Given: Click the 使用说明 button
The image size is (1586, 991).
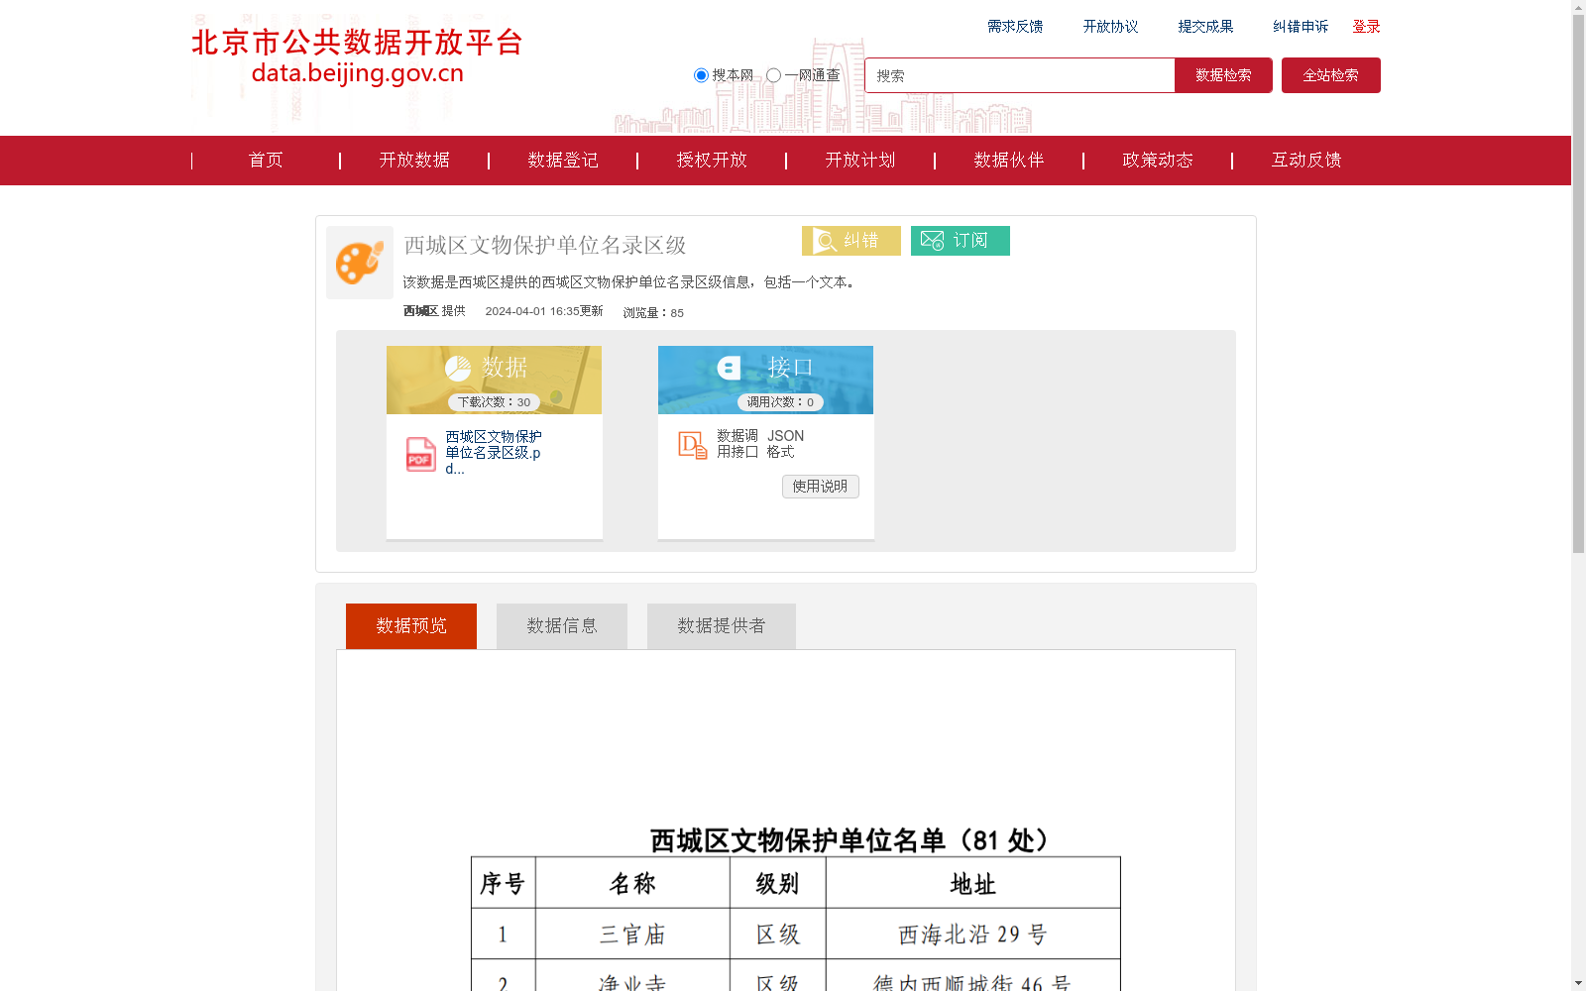Looking at the screenshot, I should 821,487.
